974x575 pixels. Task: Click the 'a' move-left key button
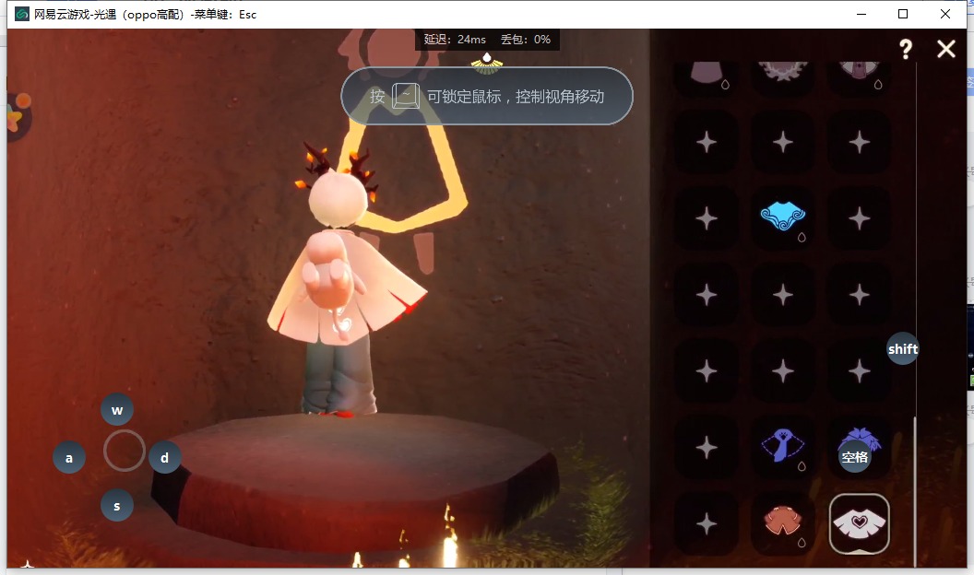[69, 457]
